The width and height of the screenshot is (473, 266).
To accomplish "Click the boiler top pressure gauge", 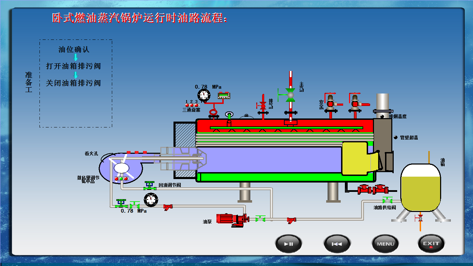I will tap(204, 95).
